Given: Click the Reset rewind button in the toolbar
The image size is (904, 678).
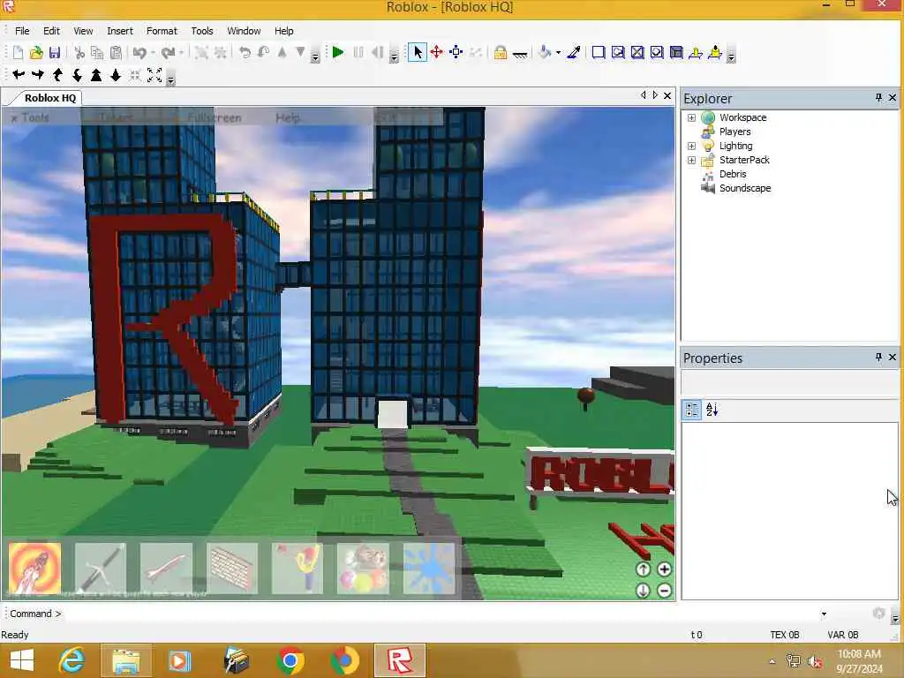Looking at the screenshot, I should 377,52.
